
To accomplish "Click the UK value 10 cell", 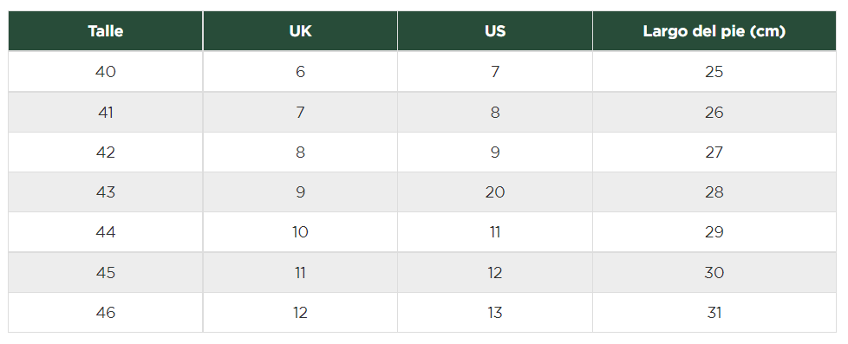I will click(x=300, y=232).
